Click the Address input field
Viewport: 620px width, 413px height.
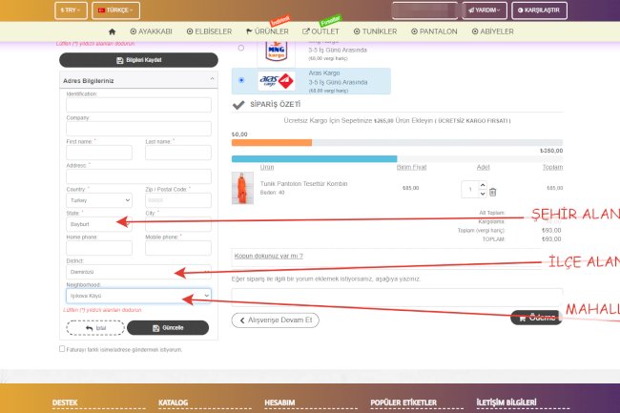point(138,176)
